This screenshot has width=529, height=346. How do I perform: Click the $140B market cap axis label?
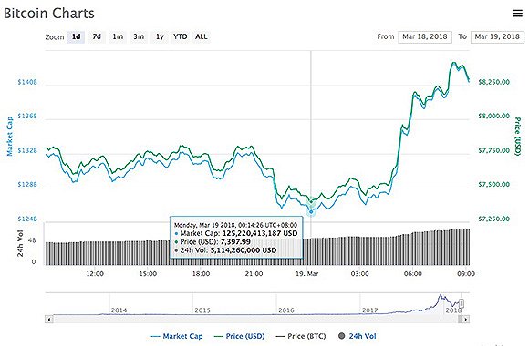pos(27,82)
